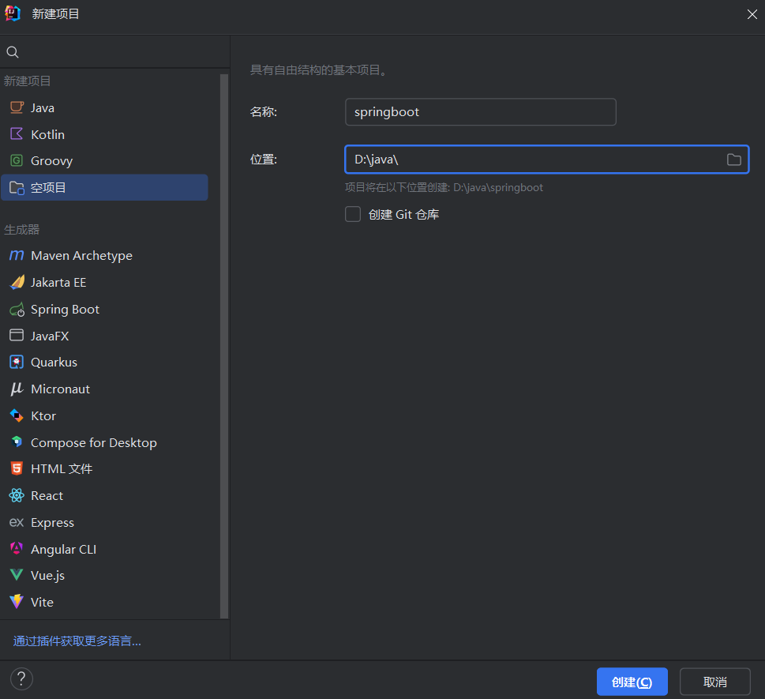The width and height of the screenshot is (765, 699).
Task: Click the HTML5 shield icon
Action: point(17,468)
